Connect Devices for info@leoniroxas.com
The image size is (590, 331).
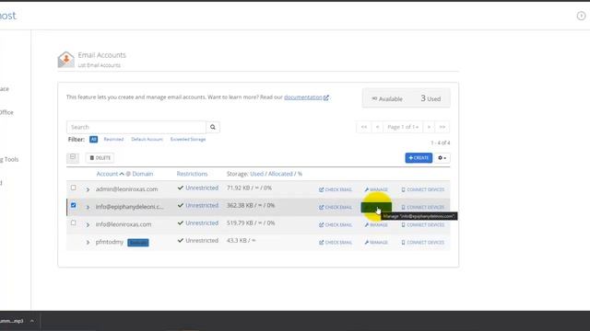coord(423,224)
